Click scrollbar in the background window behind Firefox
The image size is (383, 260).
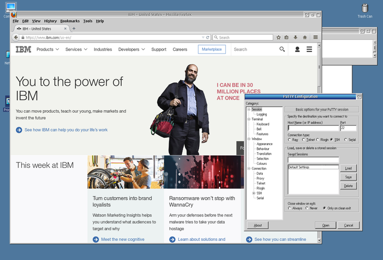coord(375,49)
